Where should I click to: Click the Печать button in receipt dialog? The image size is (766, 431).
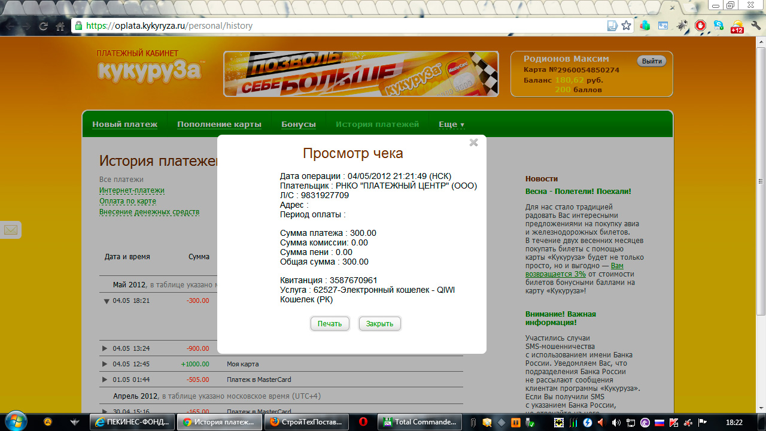(330, 324)
